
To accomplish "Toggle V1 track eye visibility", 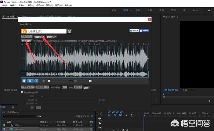I will [x=127, y=130].
